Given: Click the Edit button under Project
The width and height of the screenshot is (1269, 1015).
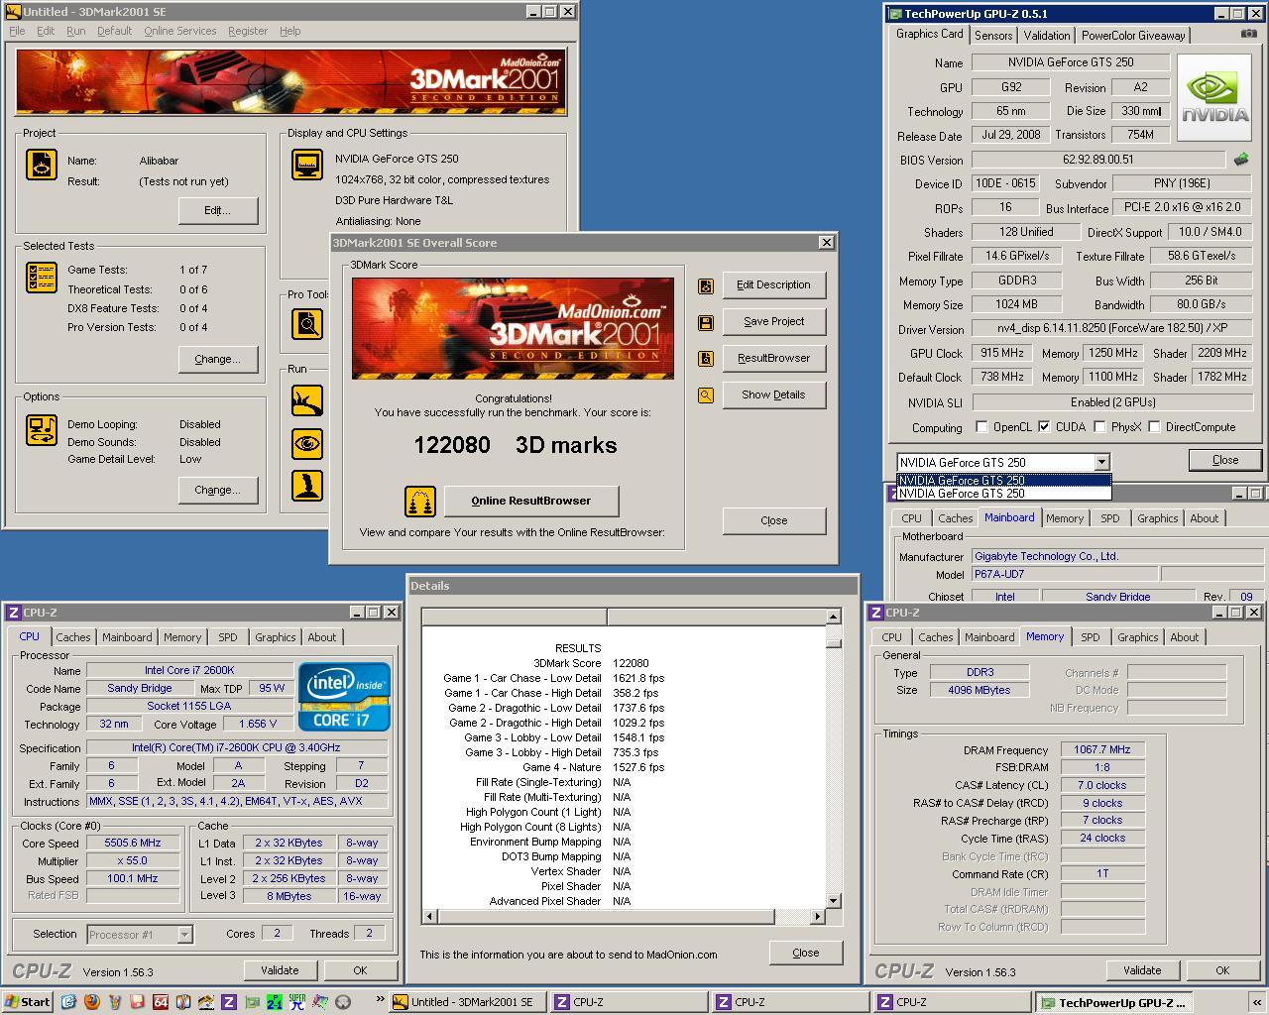Looking at the screenshot, I should [x=217, y=210].
